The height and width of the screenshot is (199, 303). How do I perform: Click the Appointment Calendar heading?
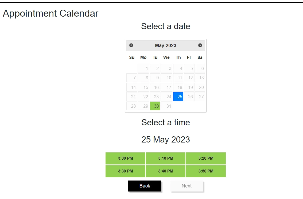(51, 13)
